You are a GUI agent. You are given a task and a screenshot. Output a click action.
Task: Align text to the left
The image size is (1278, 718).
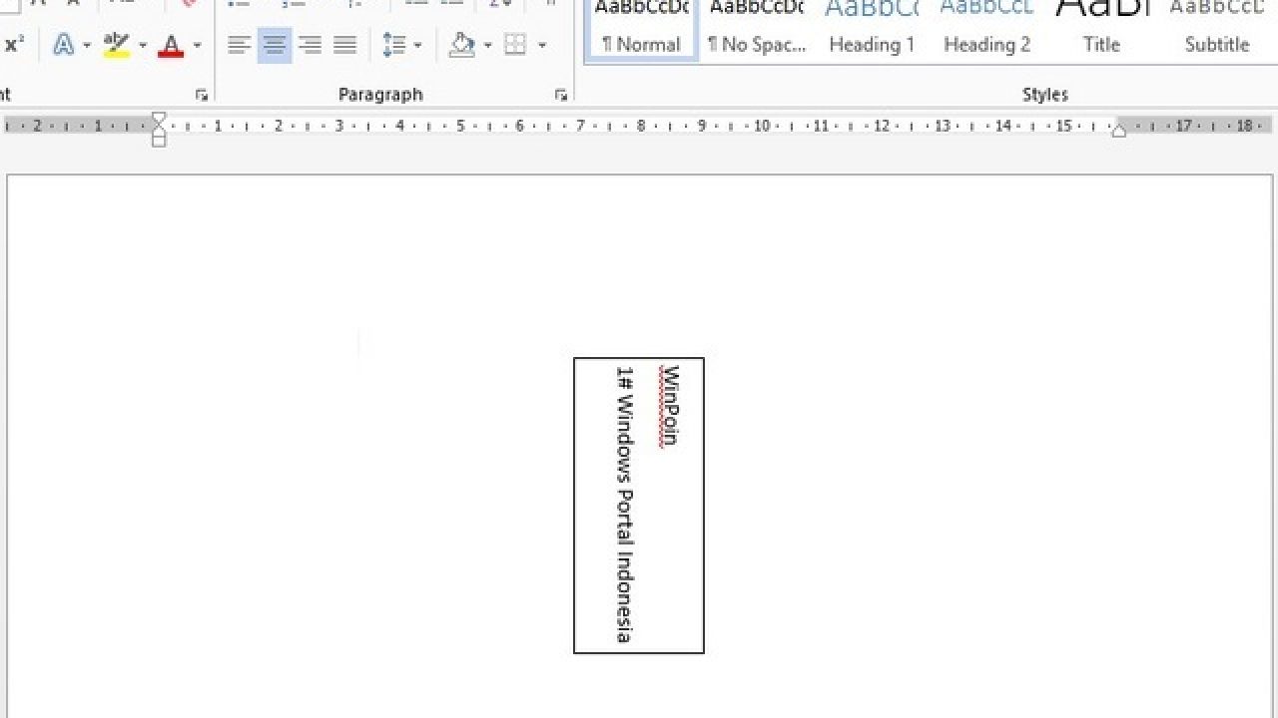pos(239,45)
